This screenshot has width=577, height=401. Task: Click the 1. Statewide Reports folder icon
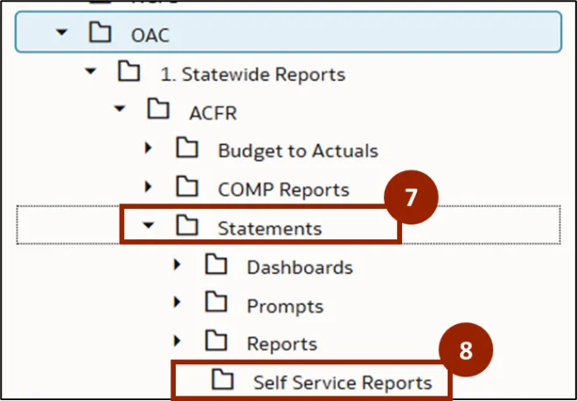(129, 72)
